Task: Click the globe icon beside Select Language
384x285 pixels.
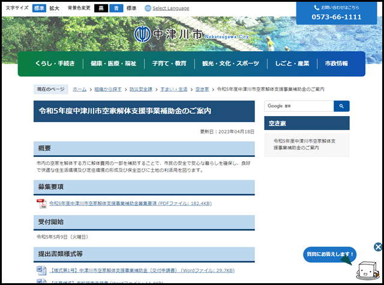Action: click(148, 8)
